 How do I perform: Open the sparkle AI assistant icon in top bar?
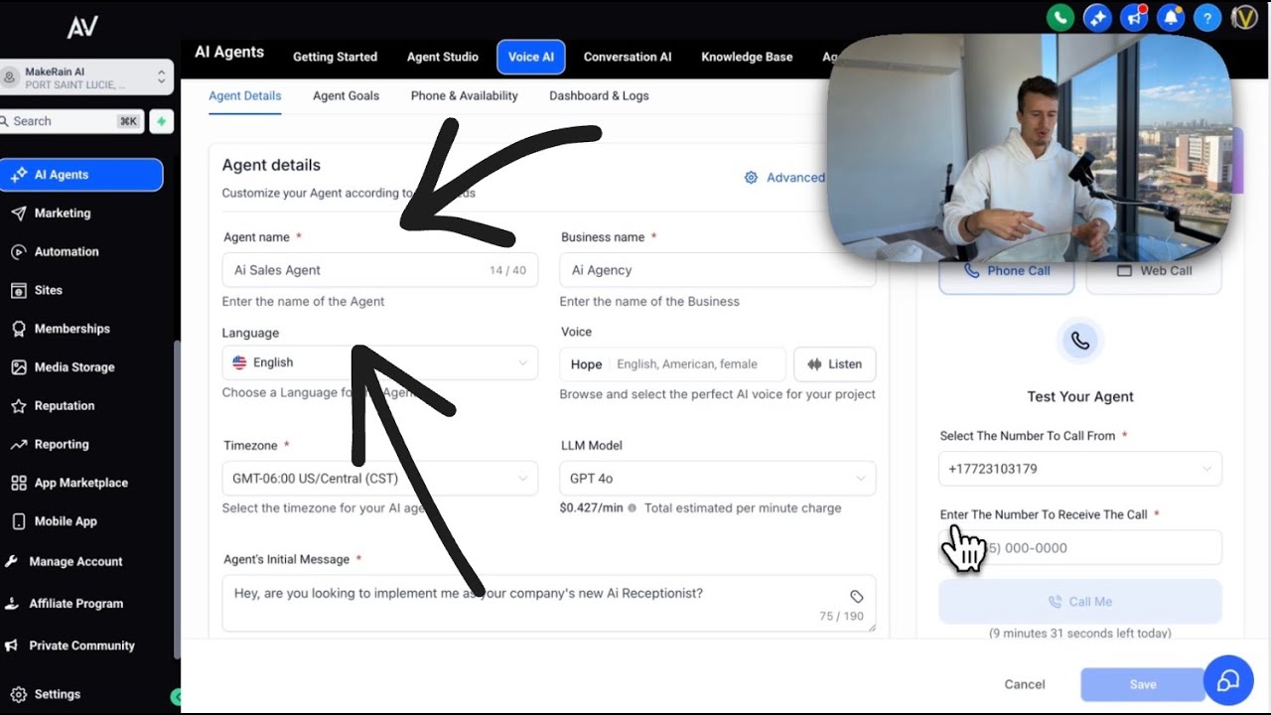(x=1097, y=17)
